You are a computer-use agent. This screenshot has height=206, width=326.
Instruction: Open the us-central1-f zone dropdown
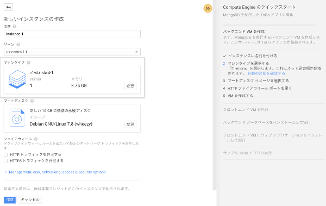tap(72, 52)
